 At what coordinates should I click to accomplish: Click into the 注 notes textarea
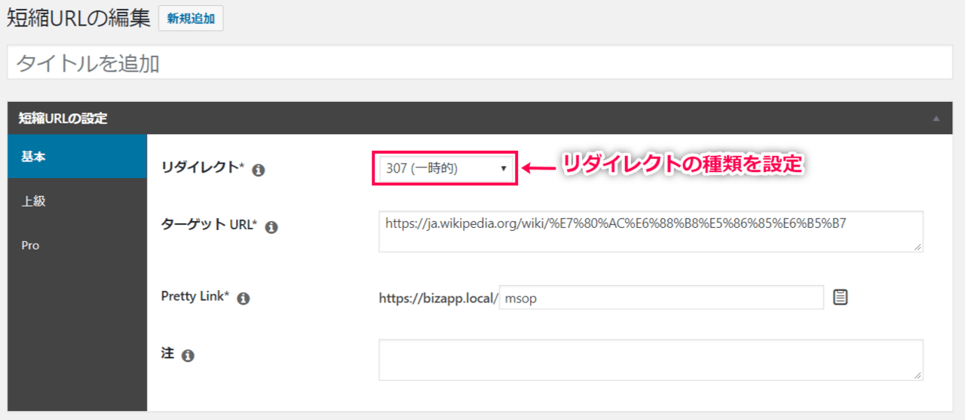tap(651, 360)
